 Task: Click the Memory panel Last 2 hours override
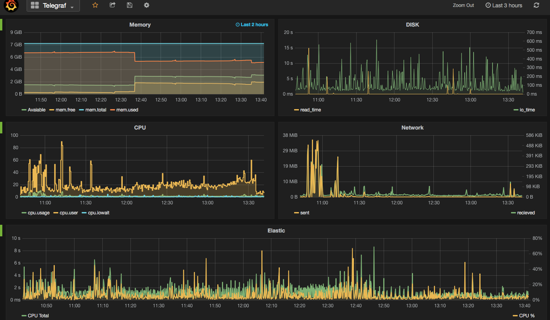tap(252, 25)
